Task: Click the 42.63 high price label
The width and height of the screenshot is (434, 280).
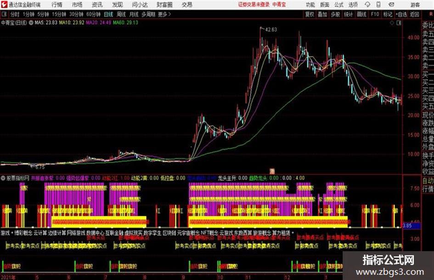Action: pos(271,29)
